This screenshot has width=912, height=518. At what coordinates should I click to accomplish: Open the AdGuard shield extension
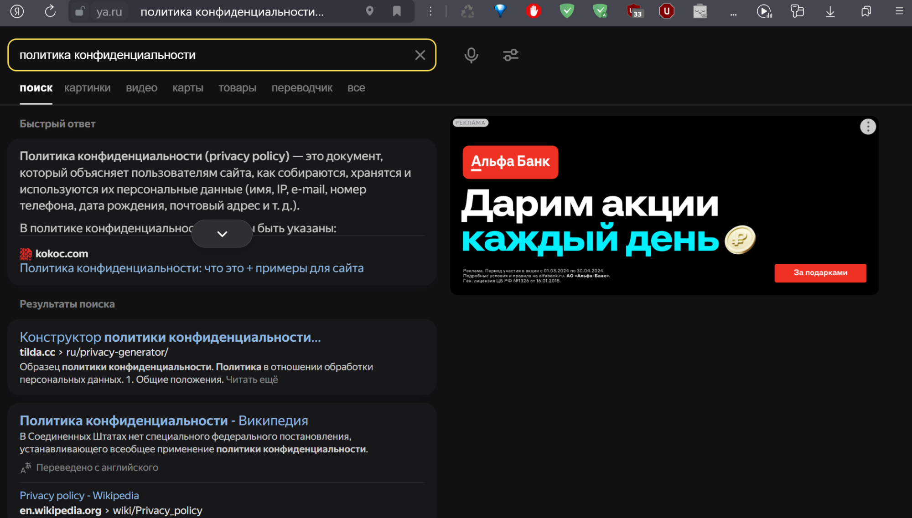coord(567,12)
